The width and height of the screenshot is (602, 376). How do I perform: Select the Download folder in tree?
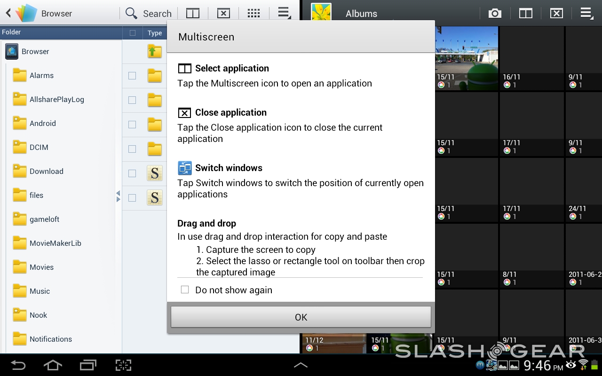[x=46, y=172]
